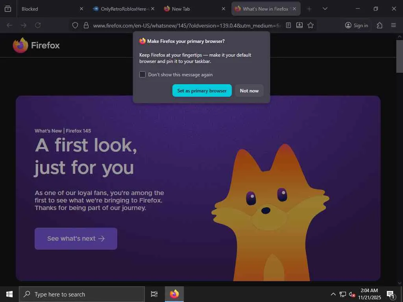Viewport: 403px width, 302px height.
Task: Switch to the New Tab tab
Action: 194,9
